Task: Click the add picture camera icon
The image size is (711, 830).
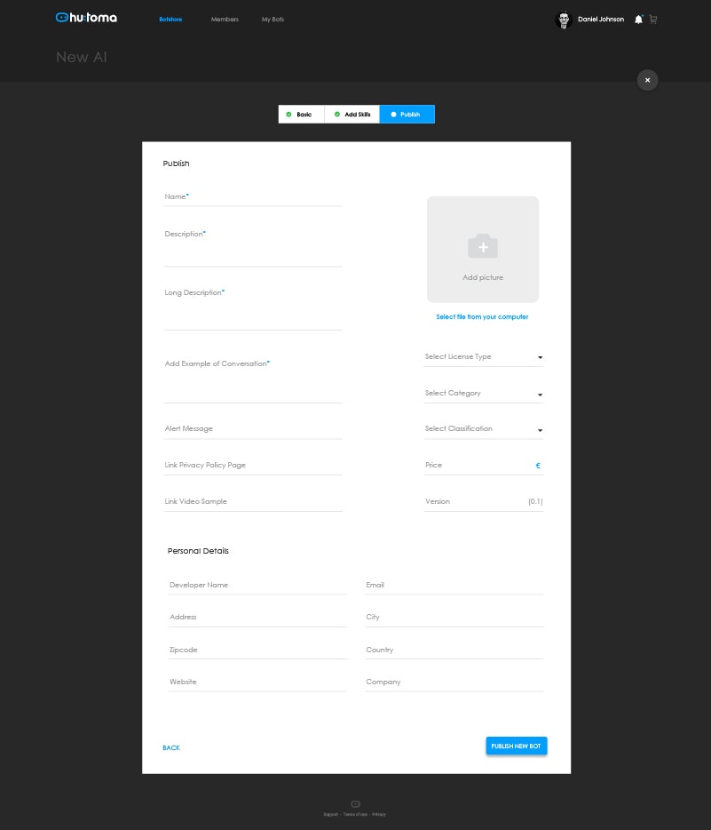Action: (x=483, y=246)
